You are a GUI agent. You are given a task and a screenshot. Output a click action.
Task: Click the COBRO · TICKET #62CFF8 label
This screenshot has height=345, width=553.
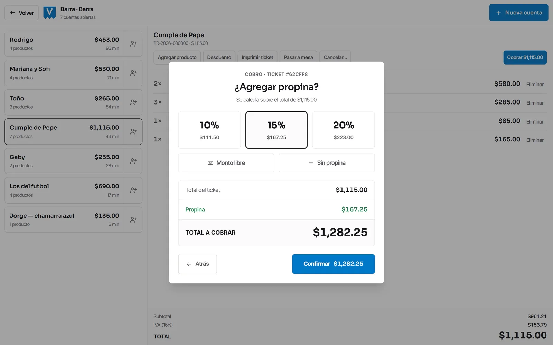tap(276, 74)
